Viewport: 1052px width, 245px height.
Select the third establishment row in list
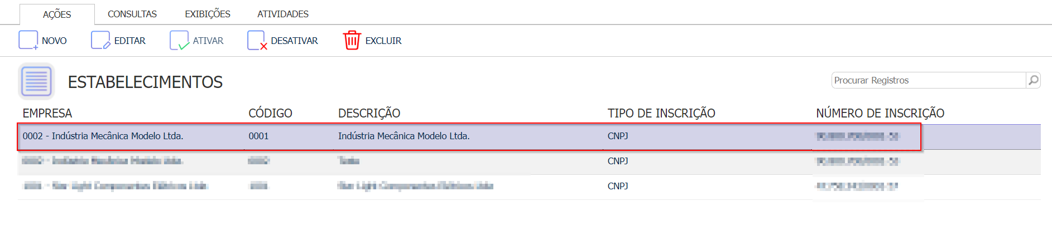529,187
